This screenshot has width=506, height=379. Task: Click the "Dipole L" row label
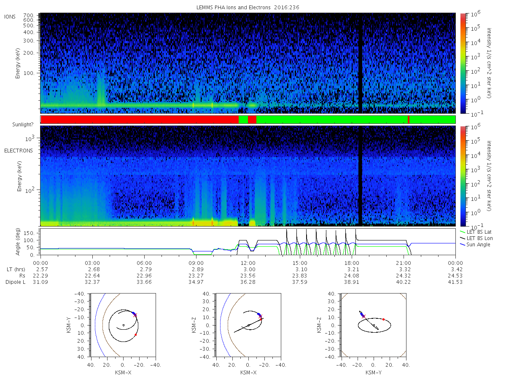tap(15, 282)
